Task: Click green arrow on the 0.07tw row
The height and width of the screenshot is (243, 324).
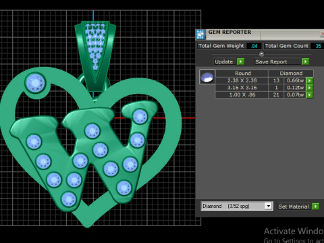Action: (x=310, y=95)
